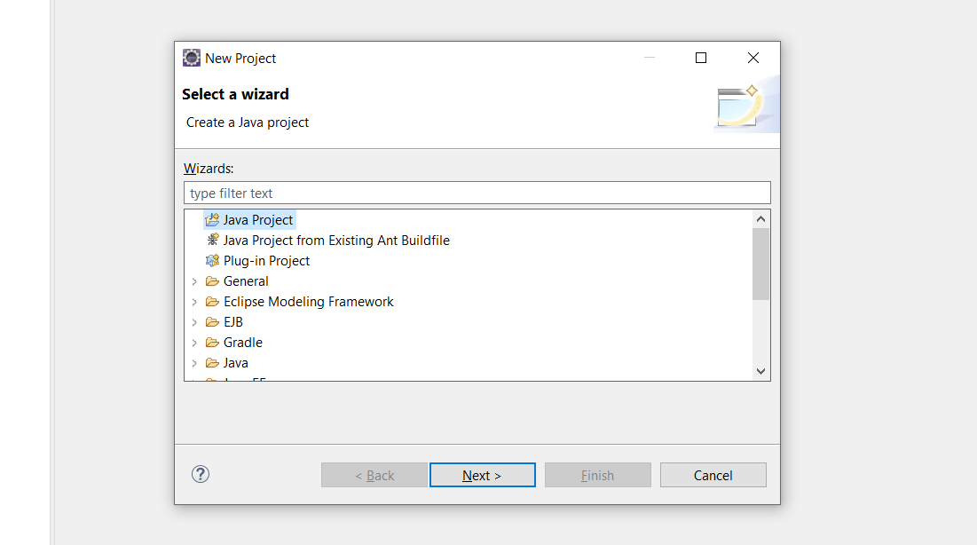The width and height of the screenshot is (977, 545).
Task: Expand the General category
Action: click(x=194, y=281)
